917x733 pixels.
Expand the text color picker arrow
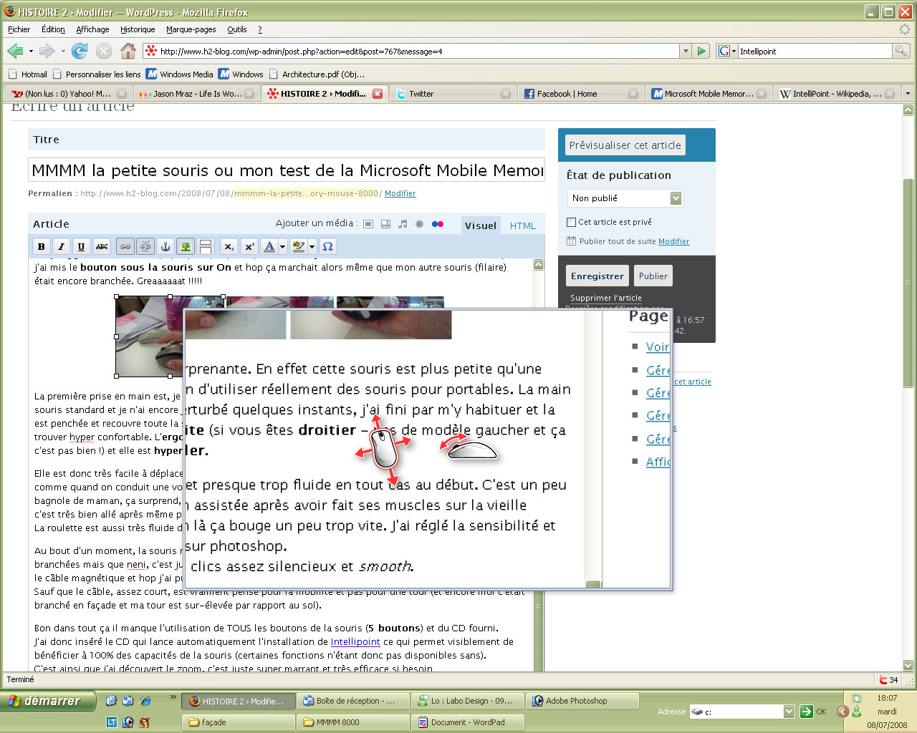282,247
